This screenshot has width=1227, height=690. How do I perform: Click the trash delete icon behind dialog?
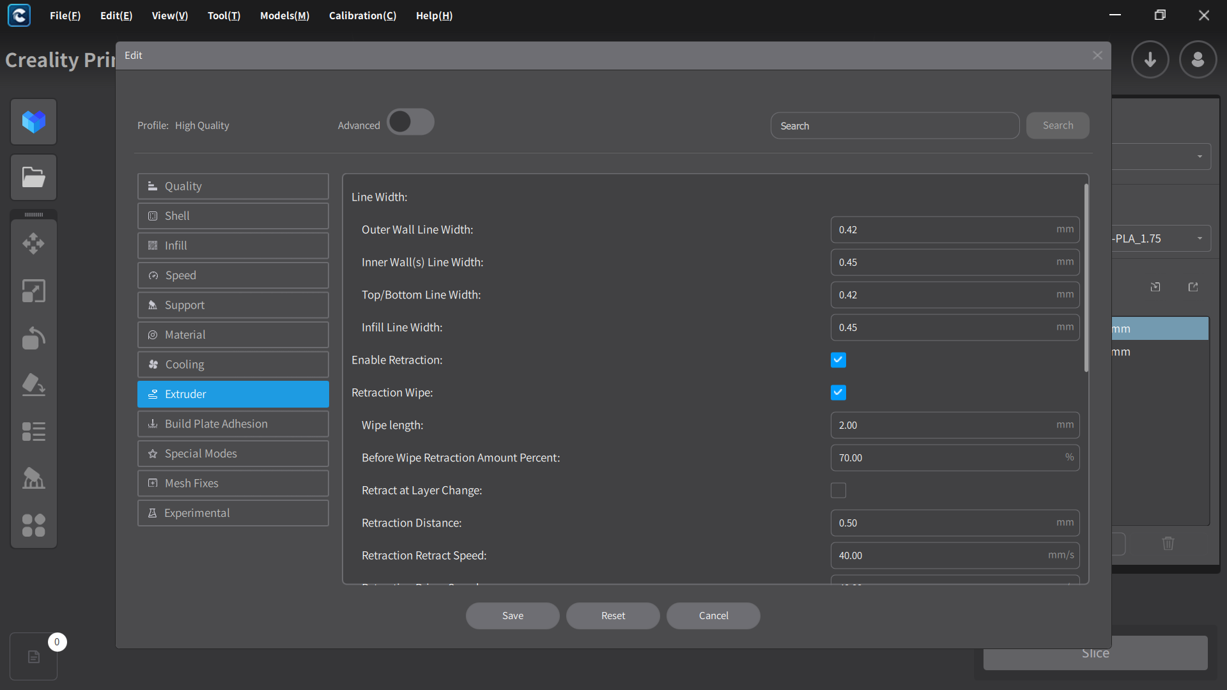[x=1168, y=543]
